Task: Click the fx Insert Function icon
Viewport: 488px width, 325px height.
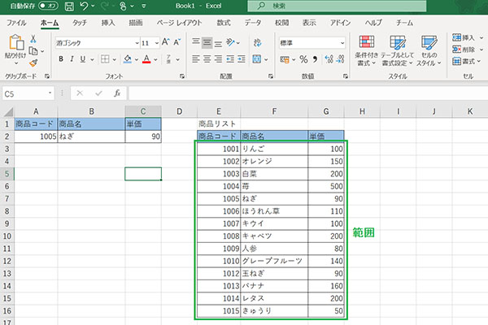Action: tap(116, 93)
